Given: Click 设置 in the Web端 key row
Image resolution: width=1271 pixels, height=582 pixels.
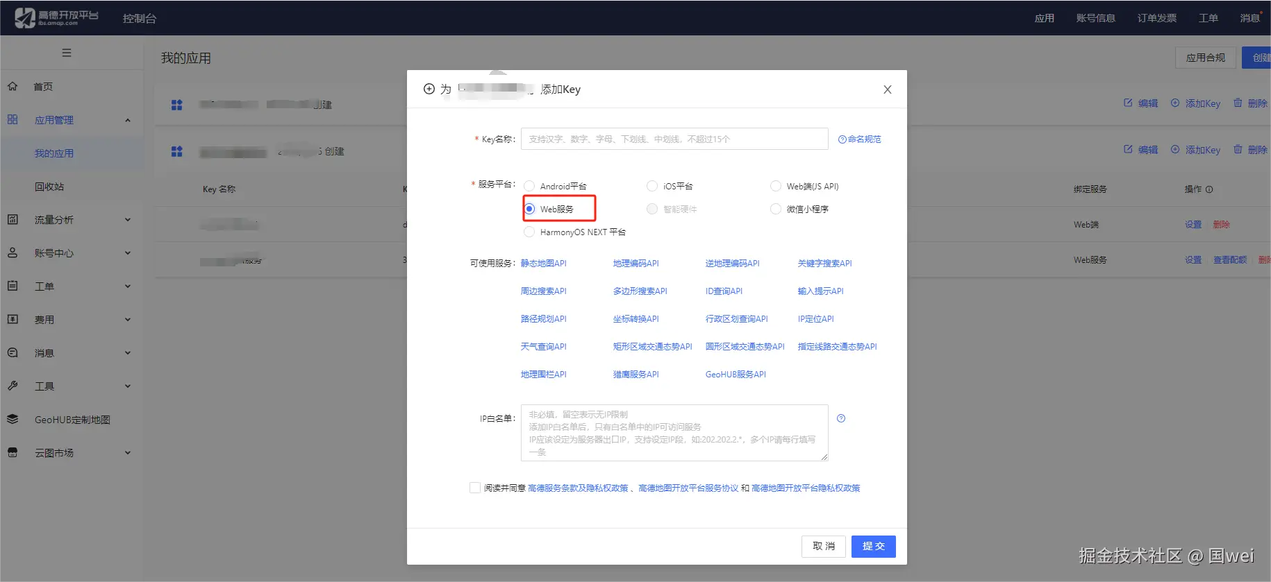Looking at the screenshot, I should coord(1193,224).
